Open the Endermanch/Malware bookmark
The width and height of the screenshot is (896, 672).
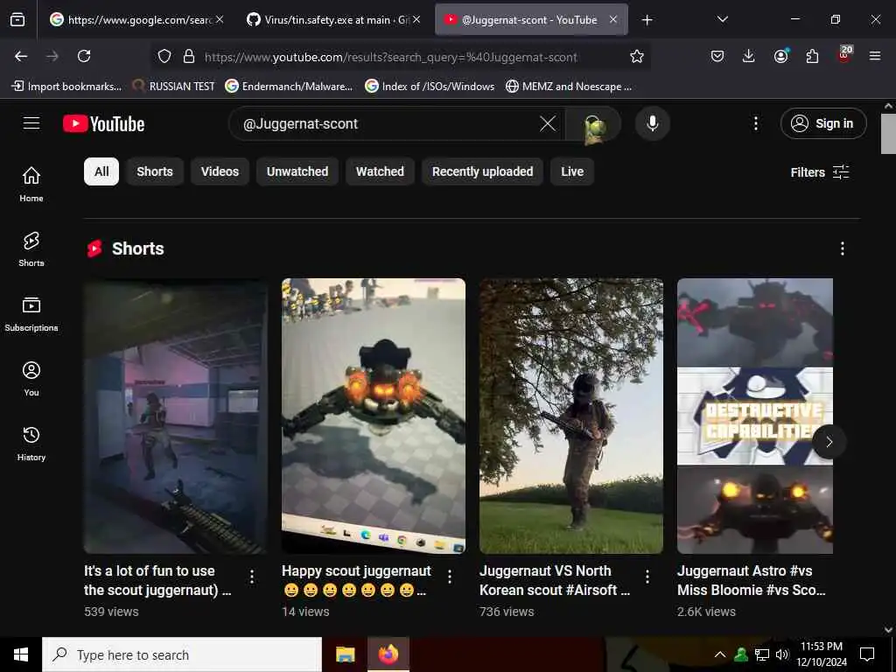coord(289,87)
